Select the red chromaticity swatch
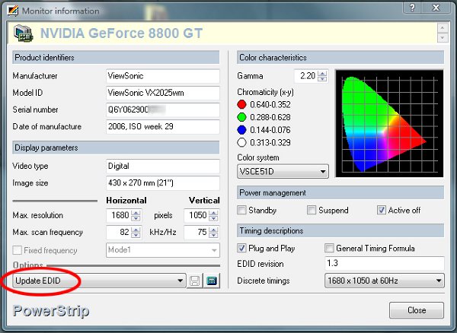This screenshot has height=333, width=457. pos(241,104)
